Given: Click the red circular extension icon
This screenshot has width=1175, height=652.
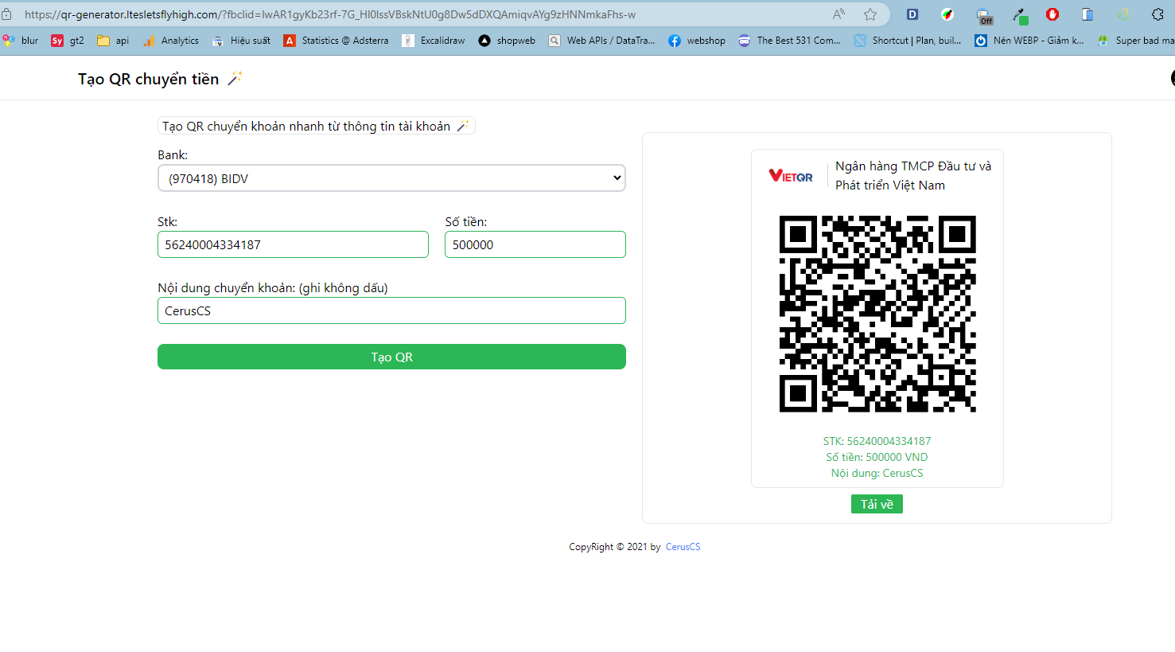Looking at the screenshot, I should click(x=1052, y=14).
